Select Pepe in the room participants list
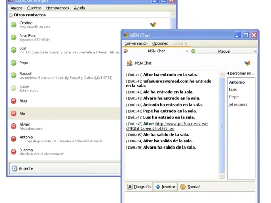Screen dimensions: 271x203 pos(234,97)
